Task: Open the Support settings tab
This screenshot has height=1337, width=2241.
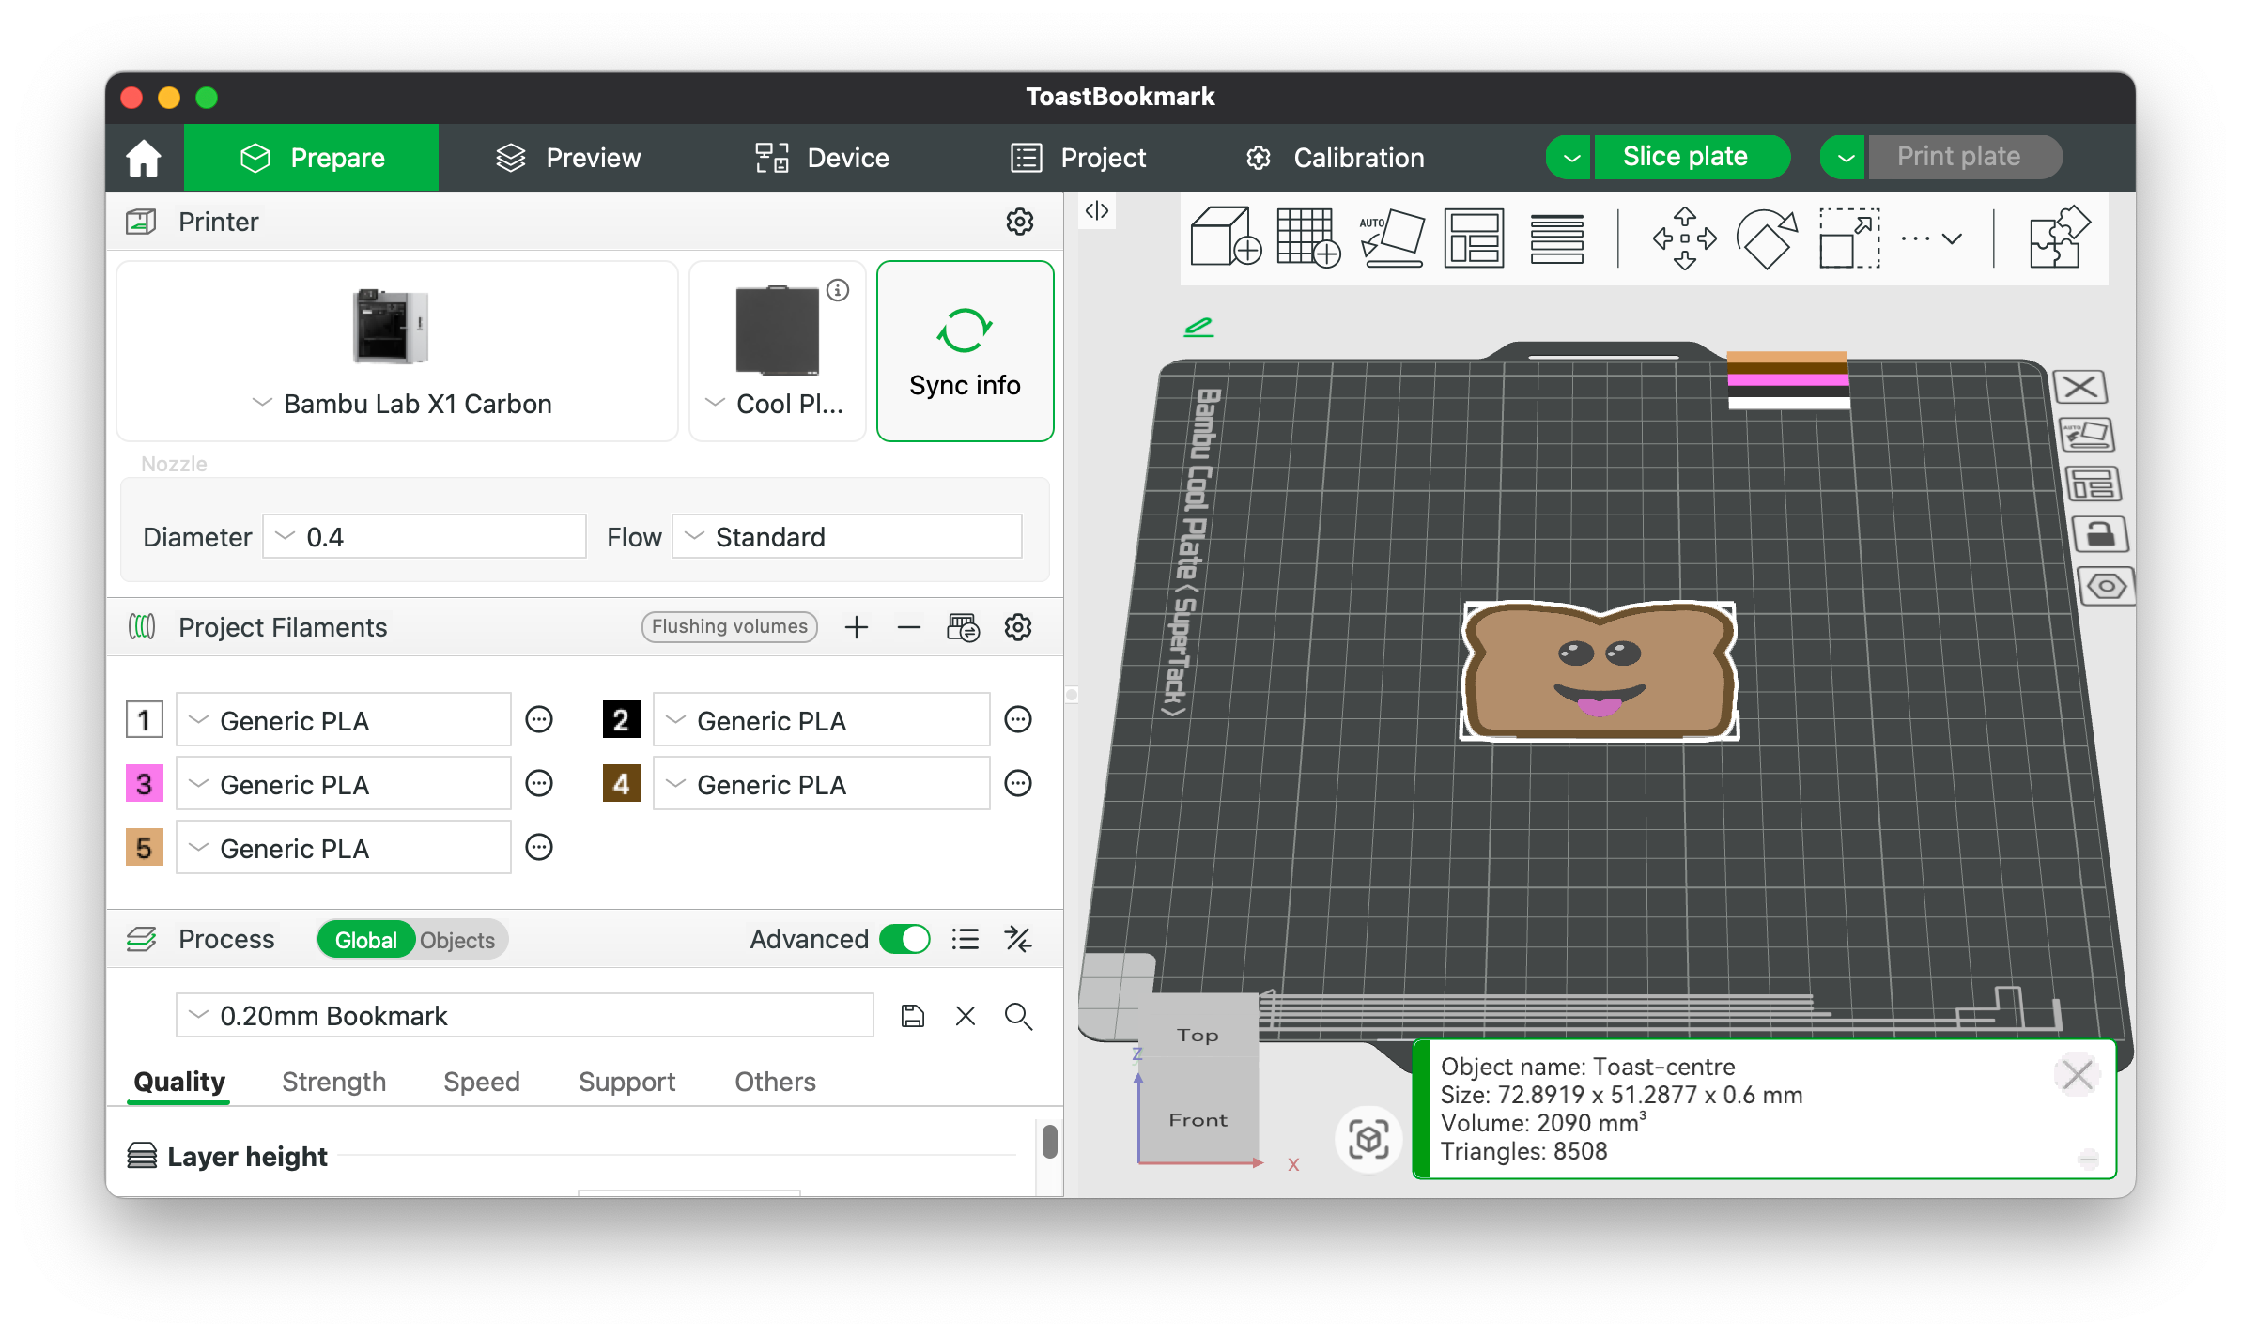Action: click(x=626, y=1082)
